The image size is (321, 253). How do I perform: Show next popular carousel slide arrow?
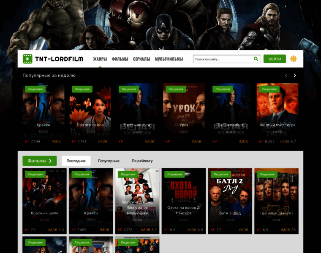tap(294, 75)
